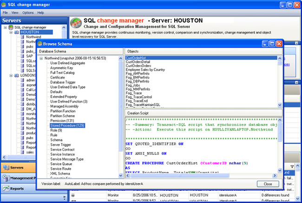Screen dimensions: 302x203
Task: Open the Options menu
Action: point(28,12)
